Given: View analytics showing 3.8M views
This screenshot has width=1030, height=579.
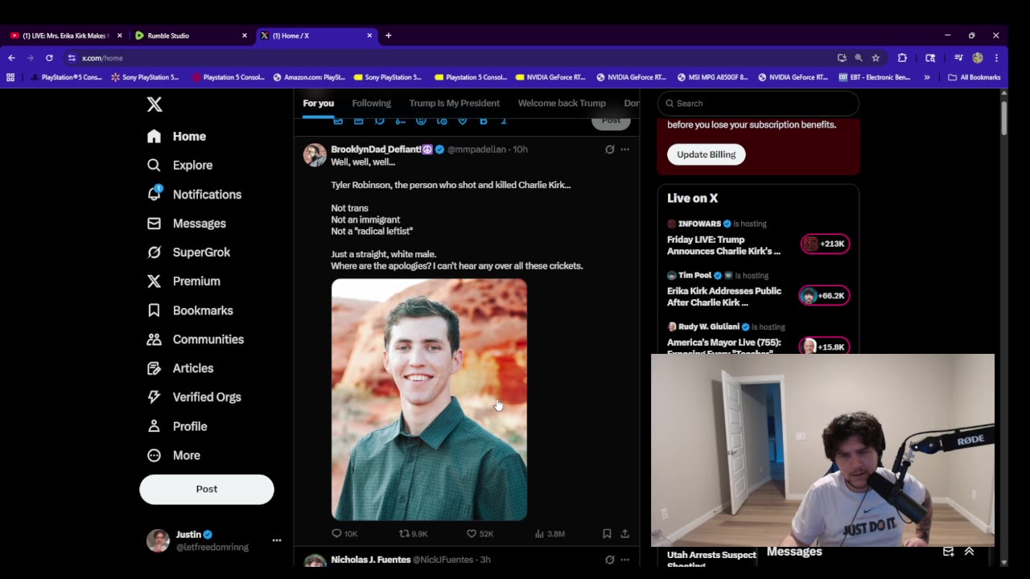Looking at the screenshot, I should 550,533.
